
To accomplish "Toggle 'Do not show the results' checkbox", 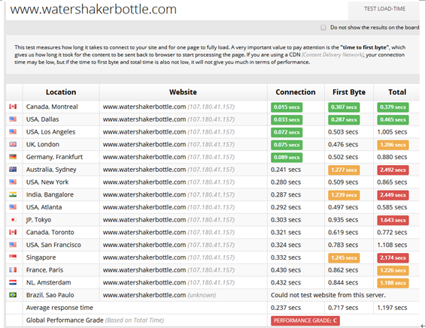I will pyautogui.click(x=323, y=28).
